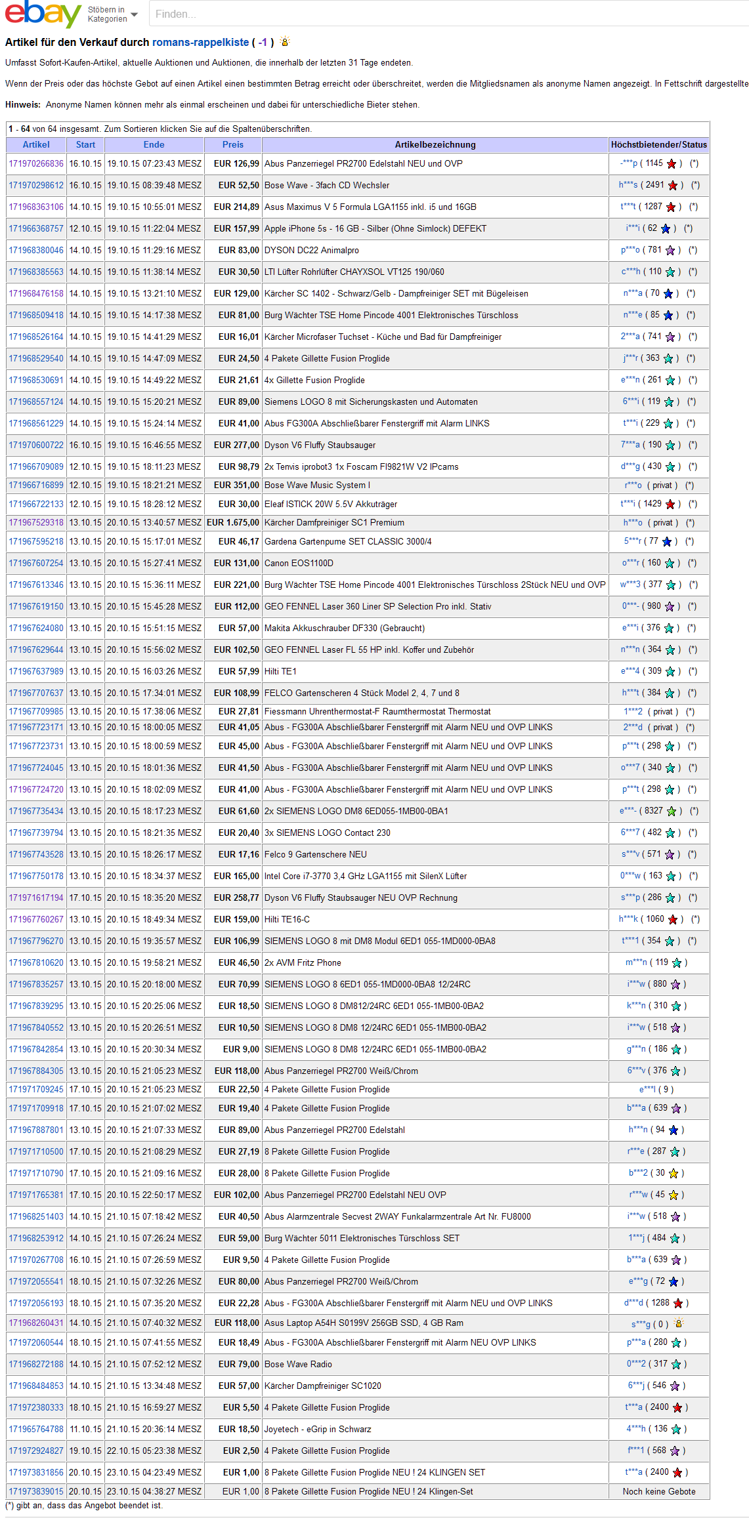Click the title 'Makita Akkuschrauber DF330 (Gebraucht)'
The width and height of the screenshot is (749, 1526).
pos(345,629)
